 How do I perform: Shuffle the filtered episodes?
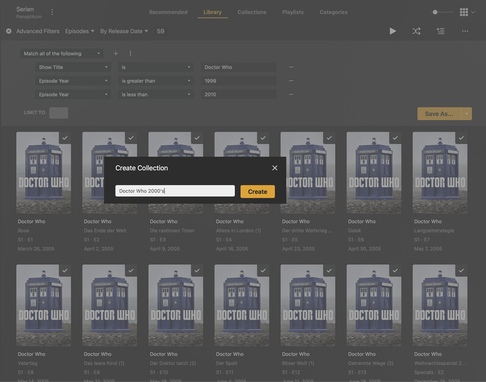point(416,31)
